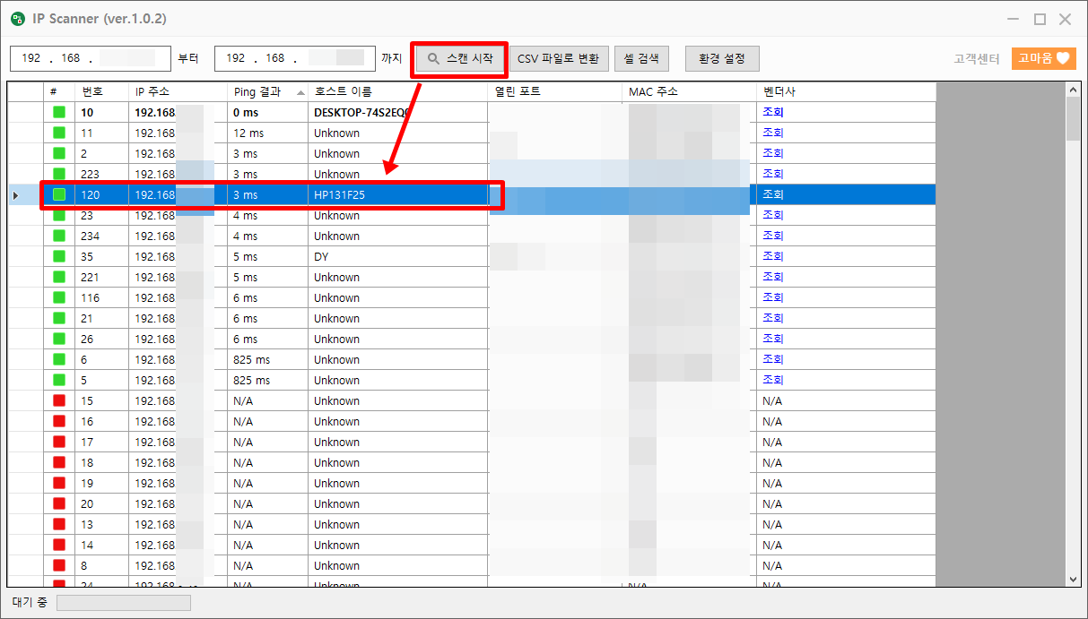Sort by 벤더사 column header
The height and width of the screenshot is (619, 1088).
(846, 92)
